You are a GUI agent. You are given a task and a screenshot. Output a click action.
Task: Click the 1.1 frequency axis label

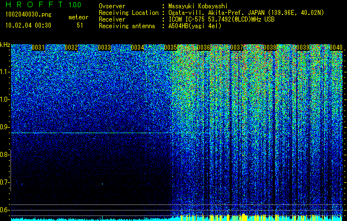[4, 72]
